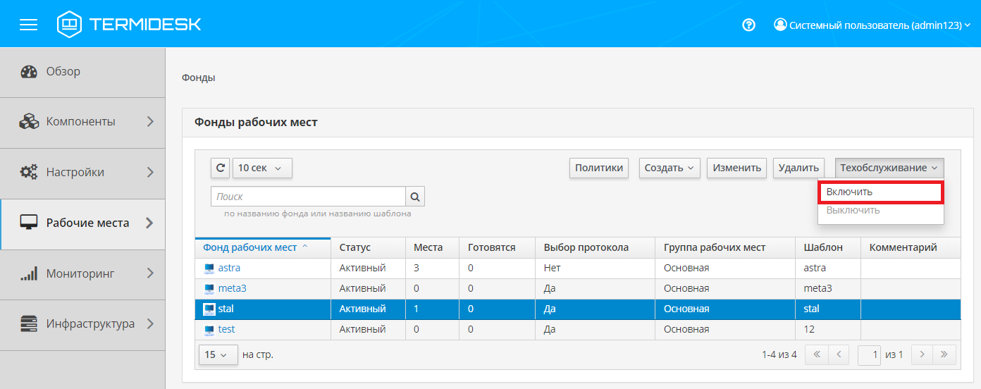Go to the last page icon

tap(944, 355)
